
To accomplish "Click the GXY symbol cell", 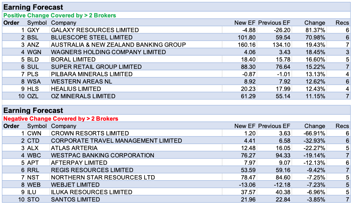I will point(33,30).
